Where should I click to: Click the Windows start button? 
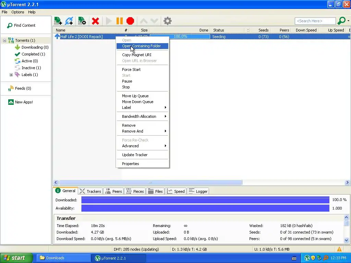point(16,258)
